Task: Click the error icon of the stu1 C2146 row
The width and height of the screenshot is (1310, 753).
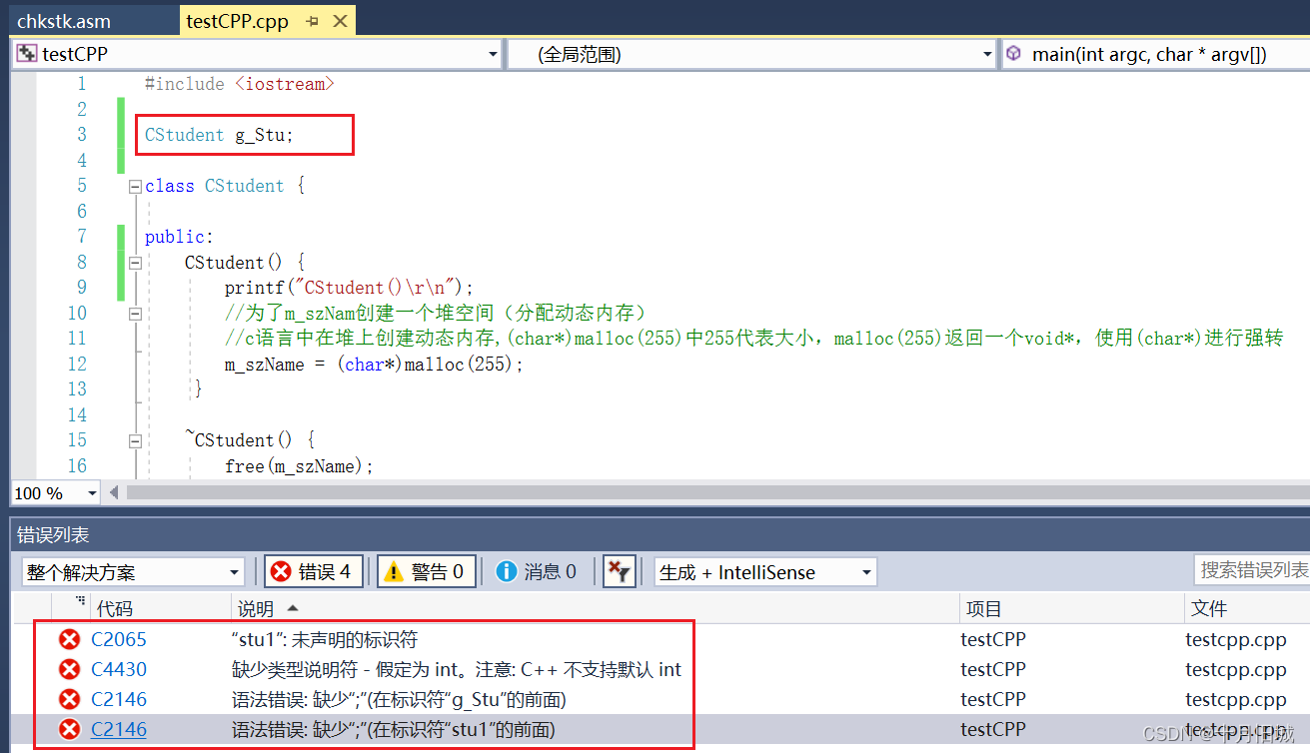Action: 69,730
